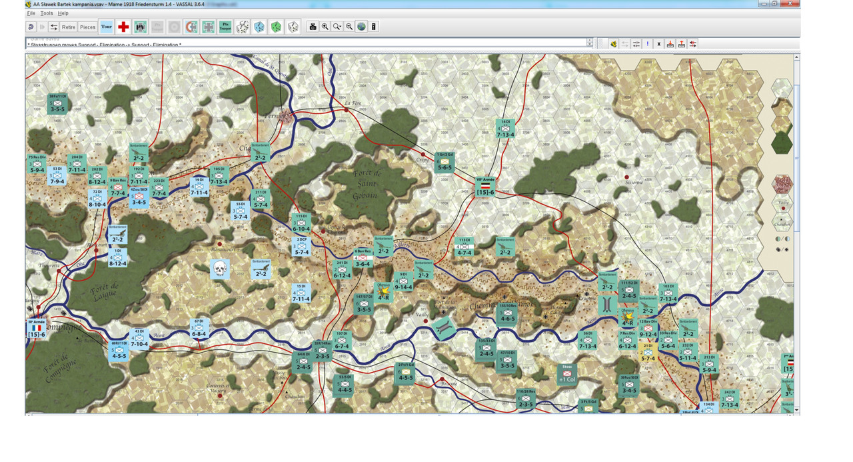853x462 pixels.
Task: Click the red cross icon
Action: (123, 27)
